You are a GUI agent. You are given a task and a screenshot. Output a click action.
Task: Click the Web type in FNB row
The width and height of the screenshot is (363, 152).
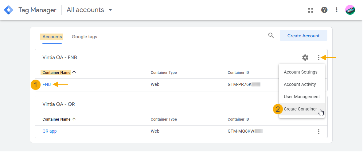[x=155, y=85]
